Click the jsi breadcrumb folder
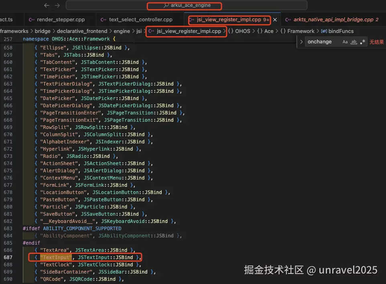Viewport: 386px width, 284px height. 139,31
